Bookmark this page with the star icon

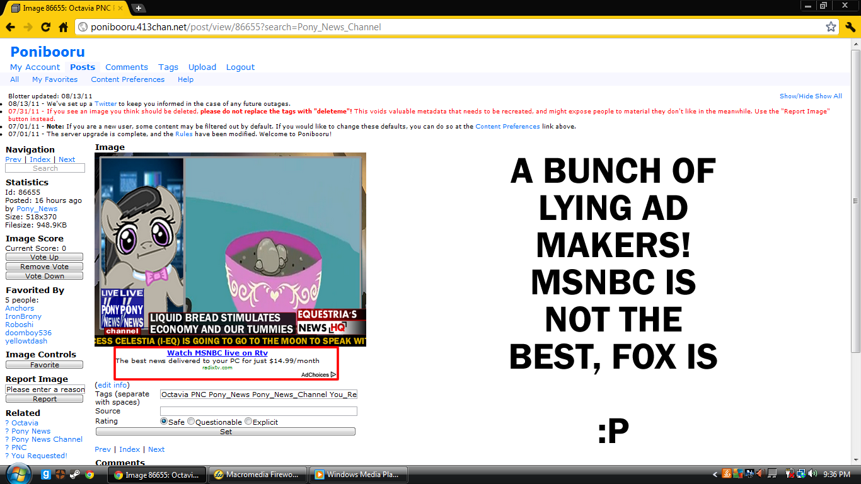point(831,27)
